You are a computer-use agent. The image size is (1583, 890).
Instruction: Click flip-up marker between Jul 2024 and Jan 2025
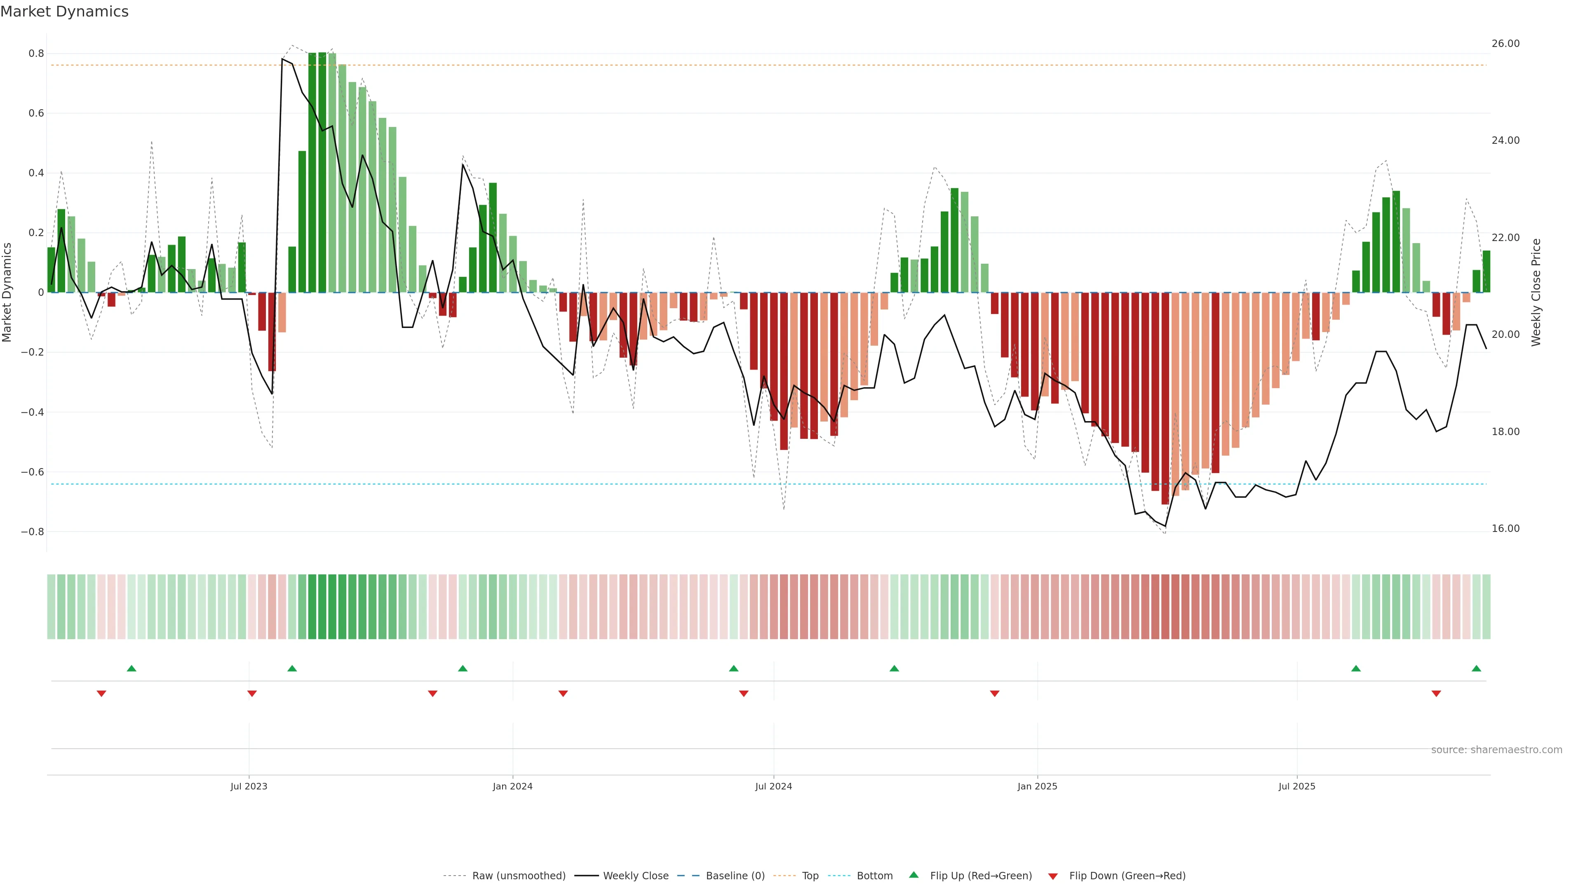(x=894, y=668)
